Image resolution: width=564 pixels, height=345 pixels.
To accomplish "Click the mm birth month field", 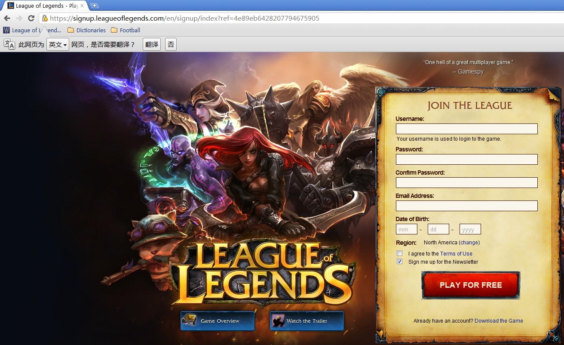I will tap(407, 229).
